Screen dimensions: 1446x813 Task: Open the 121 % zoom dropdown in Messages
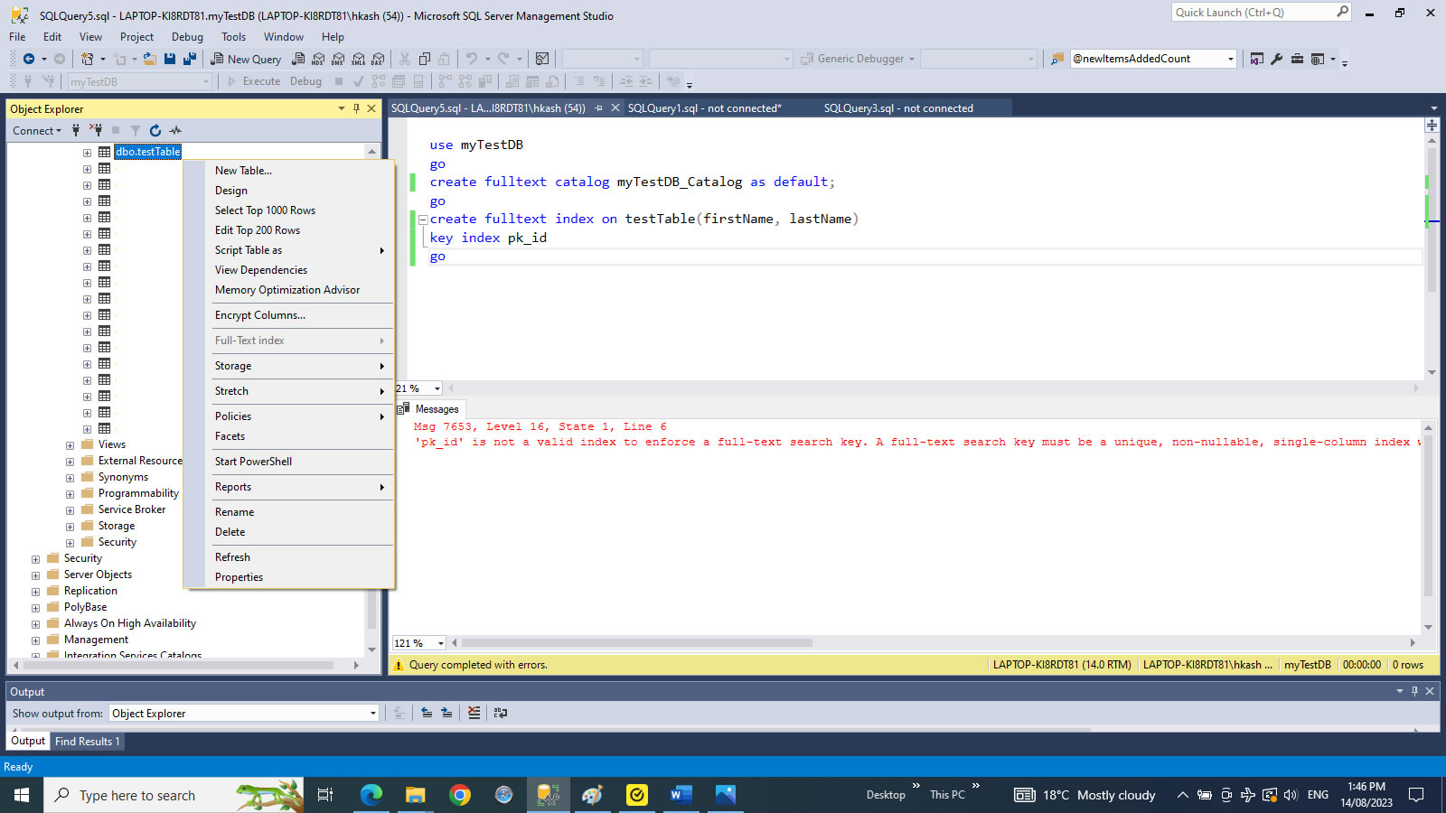click(440, 643)
